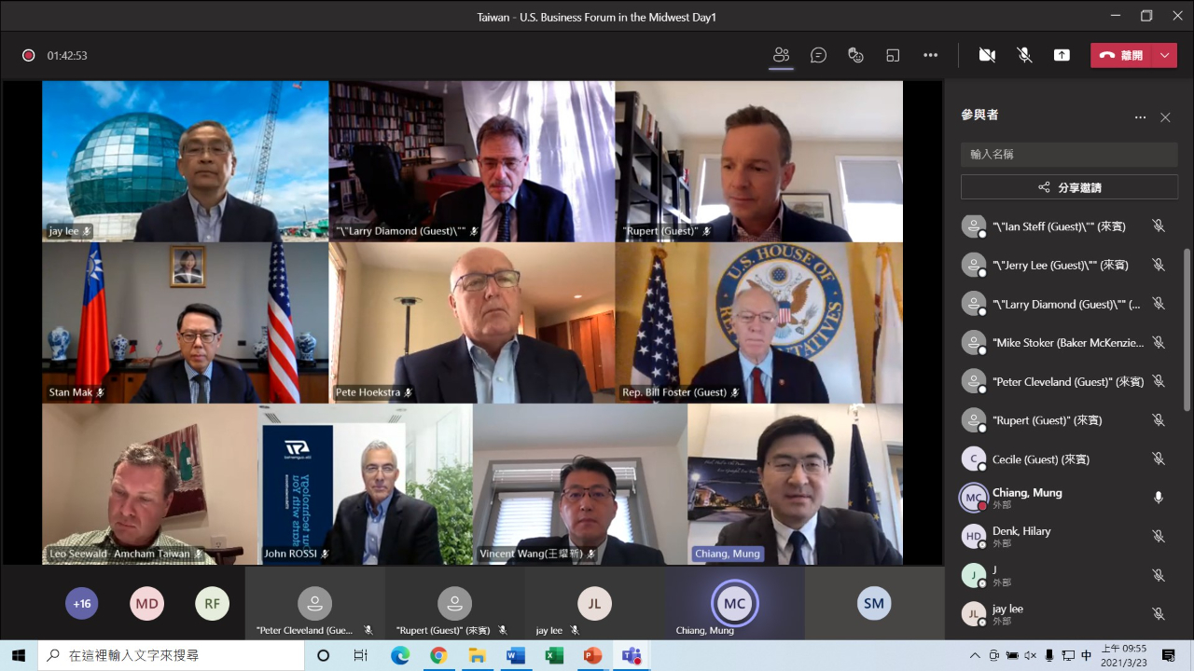The height and width of the screenshot is (671, 1194).
Task: Open participants panel more options ellipsis
Action: coord(1140,117)
